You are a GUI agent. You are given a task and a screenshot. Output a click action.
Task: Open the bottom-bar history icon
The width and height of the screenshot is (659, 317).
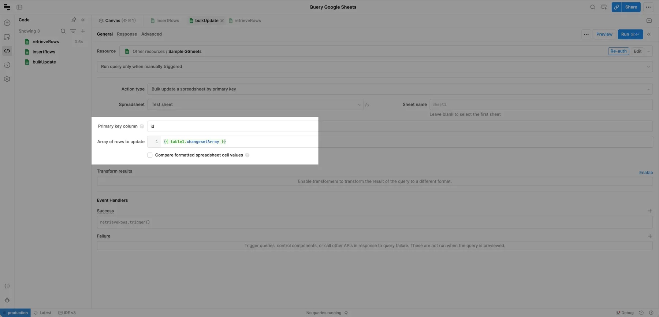(x=641, y=313)
